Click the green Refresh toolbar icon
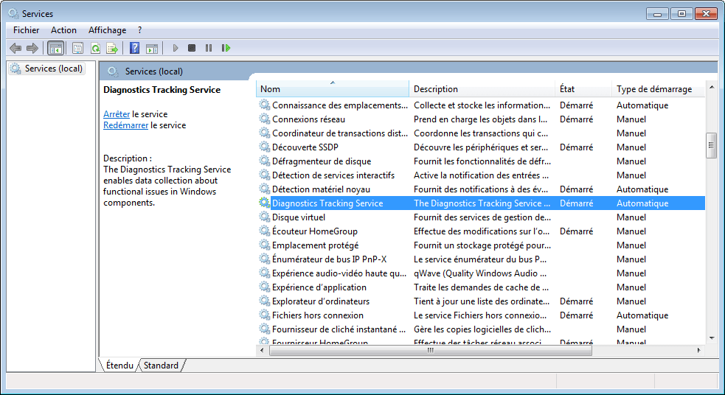 [95, 48]
